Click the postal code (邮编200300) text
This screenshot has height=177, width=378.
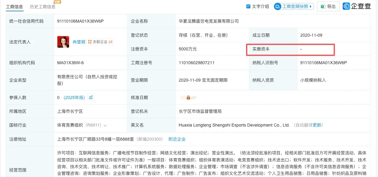(x=149, y=139)
